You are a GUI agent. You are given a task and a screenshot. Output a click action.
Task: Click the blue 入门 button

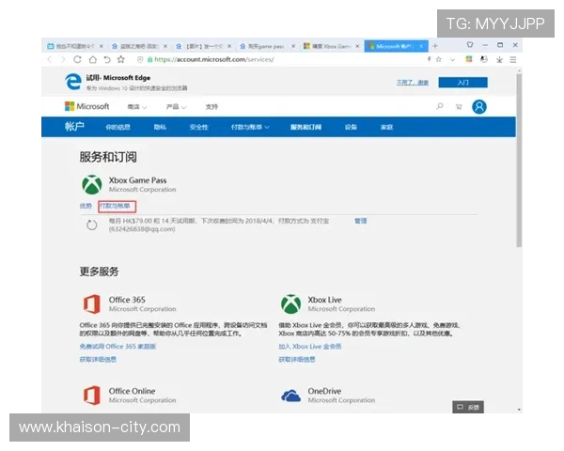[462, 83]
